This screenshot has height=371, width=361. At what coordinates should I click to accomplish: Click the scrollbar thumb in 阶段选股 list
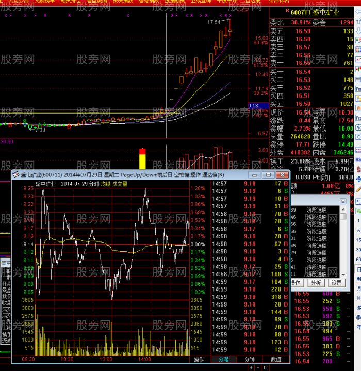coord(343,216)
